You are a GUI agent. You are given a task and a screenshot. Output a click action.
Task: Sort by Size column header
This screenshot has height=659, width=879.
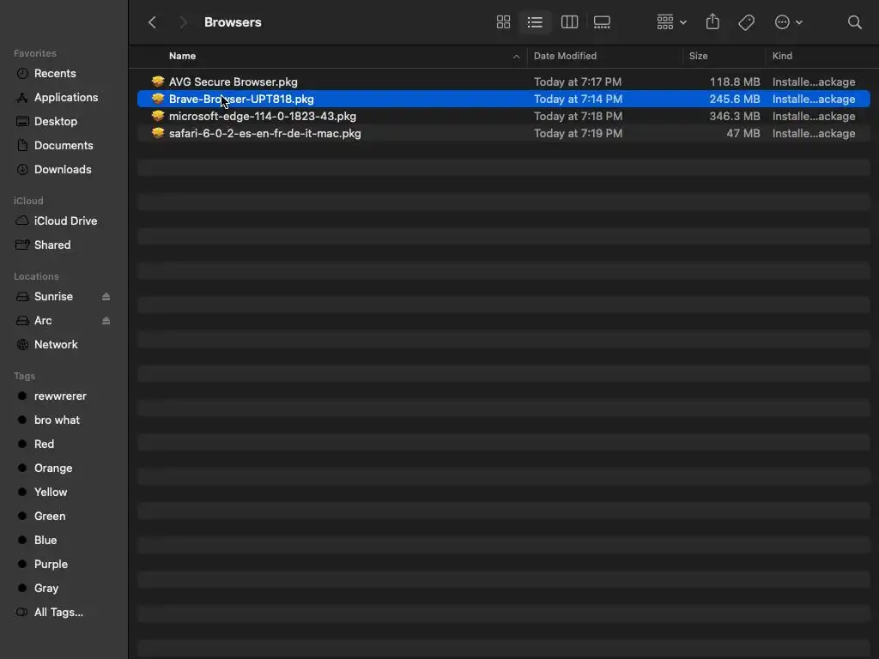coord(698,56)
